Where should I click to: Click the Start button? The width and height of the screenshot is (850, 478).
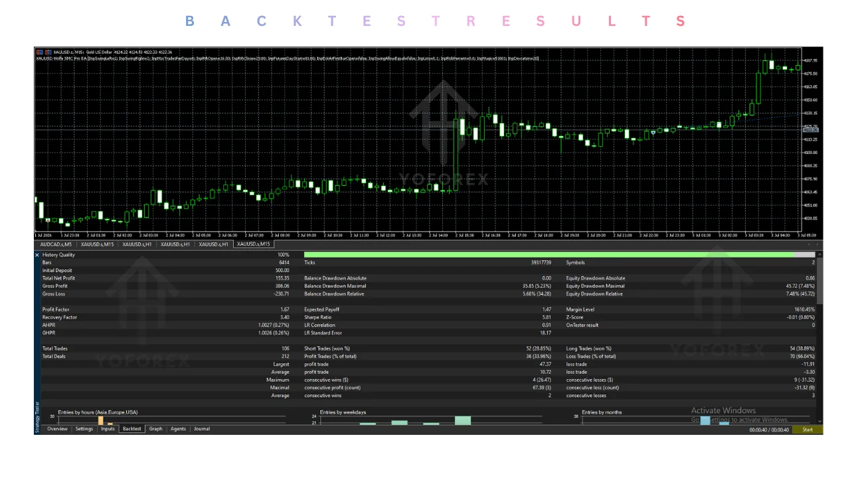point(807,430)
